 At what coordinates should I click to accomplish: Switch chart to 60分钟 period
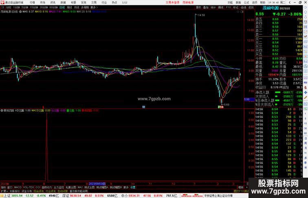pyautogui.click(x=54, y=7)
